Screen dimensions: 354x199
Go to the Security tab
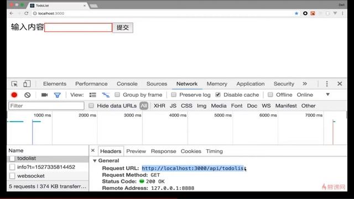point(284,83)
